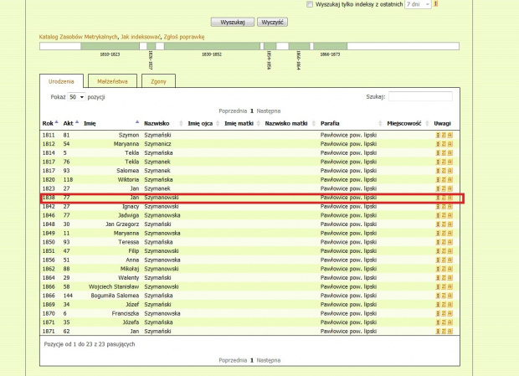
Task: Click info icon in 1871 Jan Szymański row
Action: click(437, 332)
